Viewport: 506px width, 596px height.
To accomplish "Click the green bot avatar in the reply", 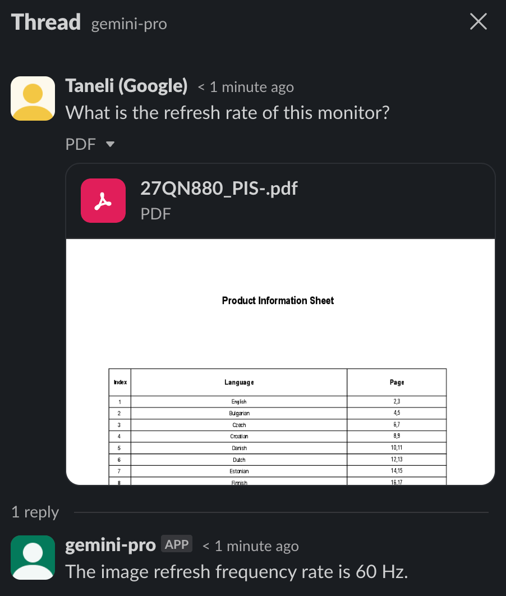I will point(33,557).
